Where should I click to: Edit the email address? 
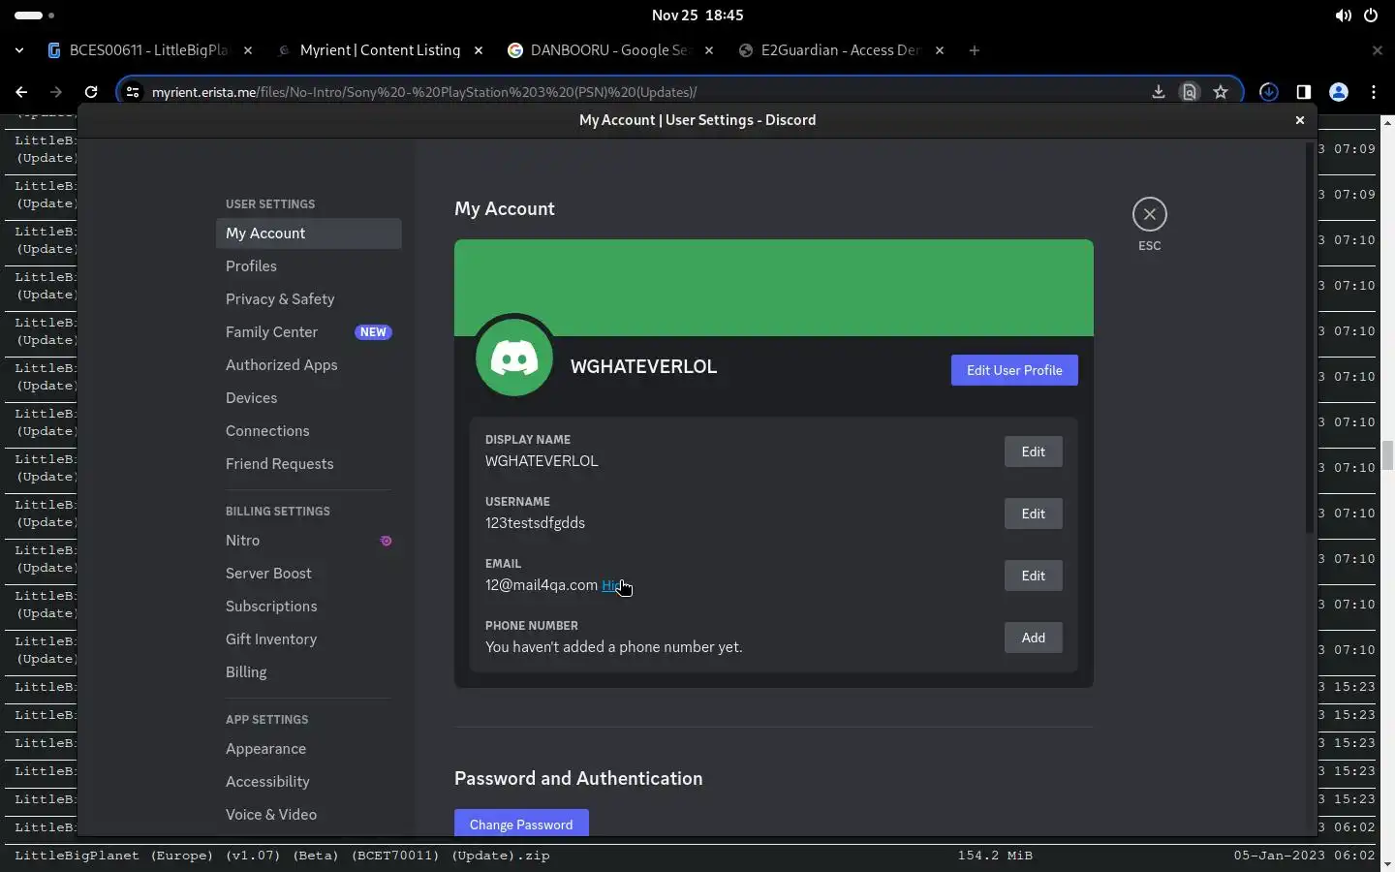1033,576
